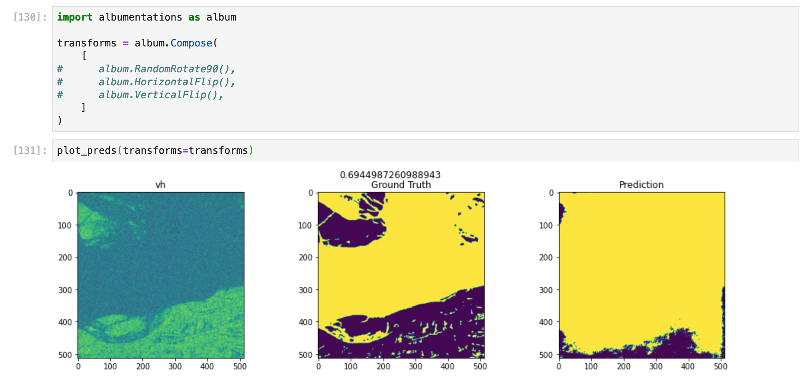Click the 0.6944987260988943 score text
Viewport: 805px width, 380px height.
[390, 175]
